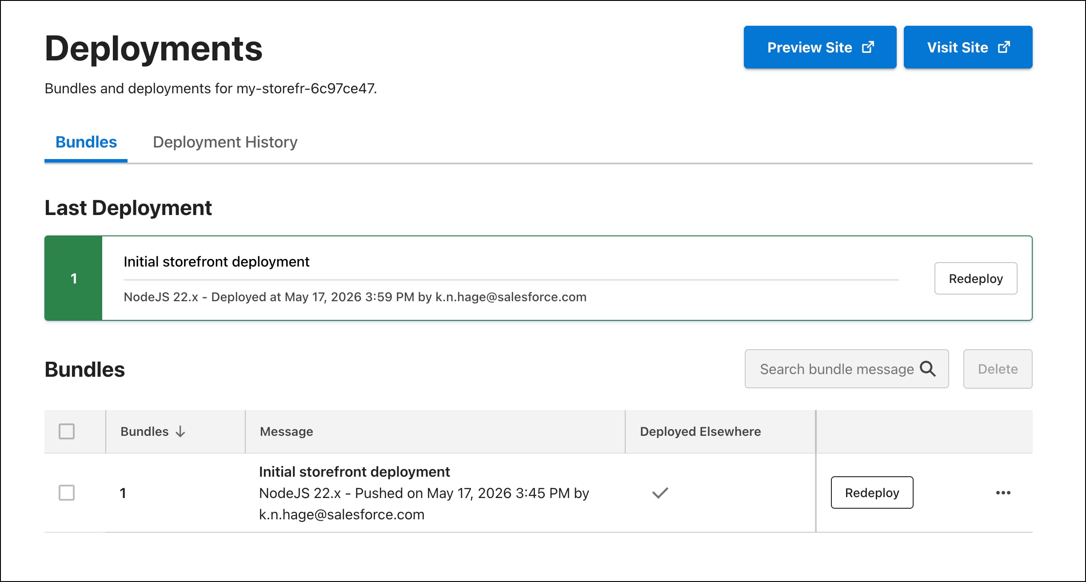Click the 'Deployed at May 17, 2026 3:59 PM' text
This screenshot has height=582, width=1086.
[x=313, y=297]
